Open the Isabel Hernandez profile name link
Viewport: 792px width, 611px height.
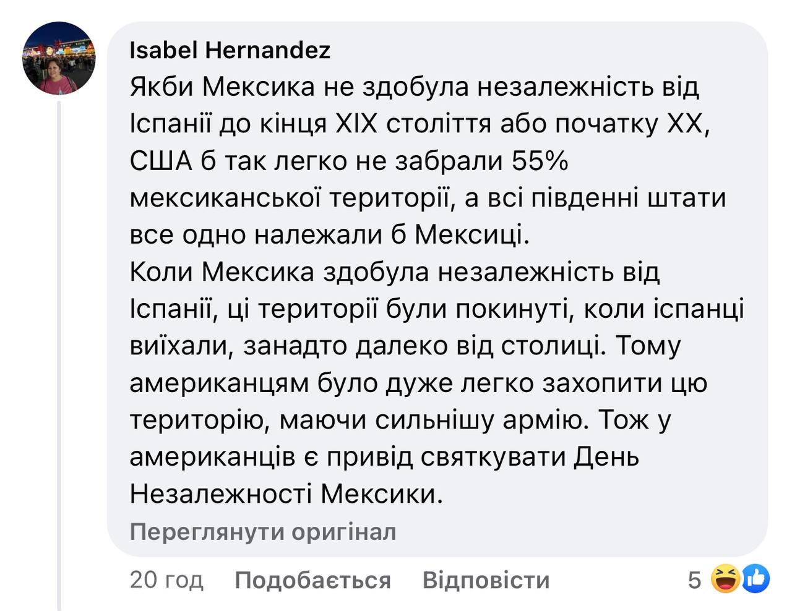coord(230,50)
